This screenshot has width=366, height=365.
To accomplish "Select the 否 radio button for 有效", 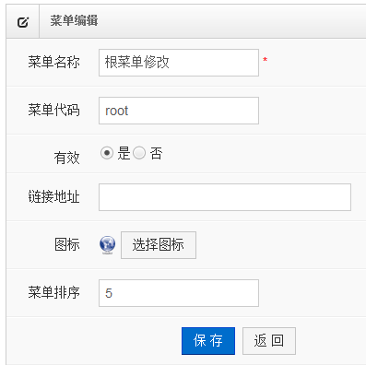I will pos(139,153).
